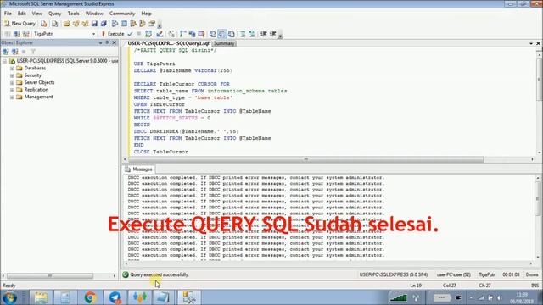Screen dimensions: 543x305
Task: Click Uncomment Selected Lines icon
Action: click(x=252, y=34)
